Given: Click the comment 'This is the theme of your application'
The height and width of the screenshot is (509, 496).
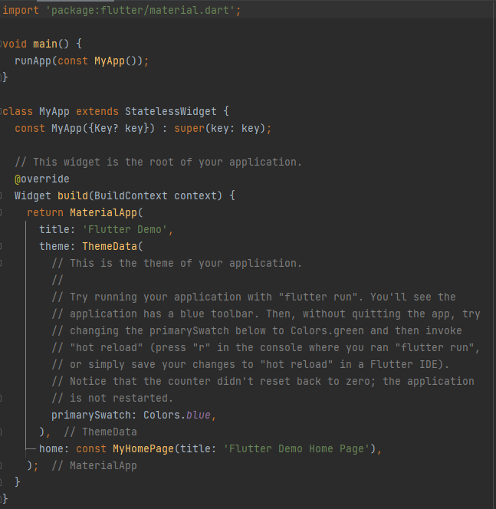Looking at the screenshot, I should pos(177,263).
